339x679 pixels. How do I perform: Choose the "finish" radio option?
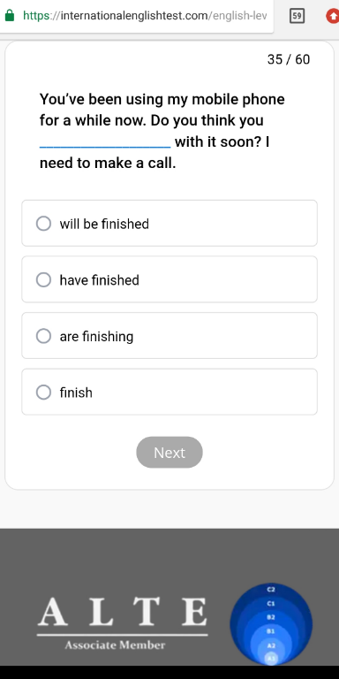pyautogui.click(x=43, y=393)
